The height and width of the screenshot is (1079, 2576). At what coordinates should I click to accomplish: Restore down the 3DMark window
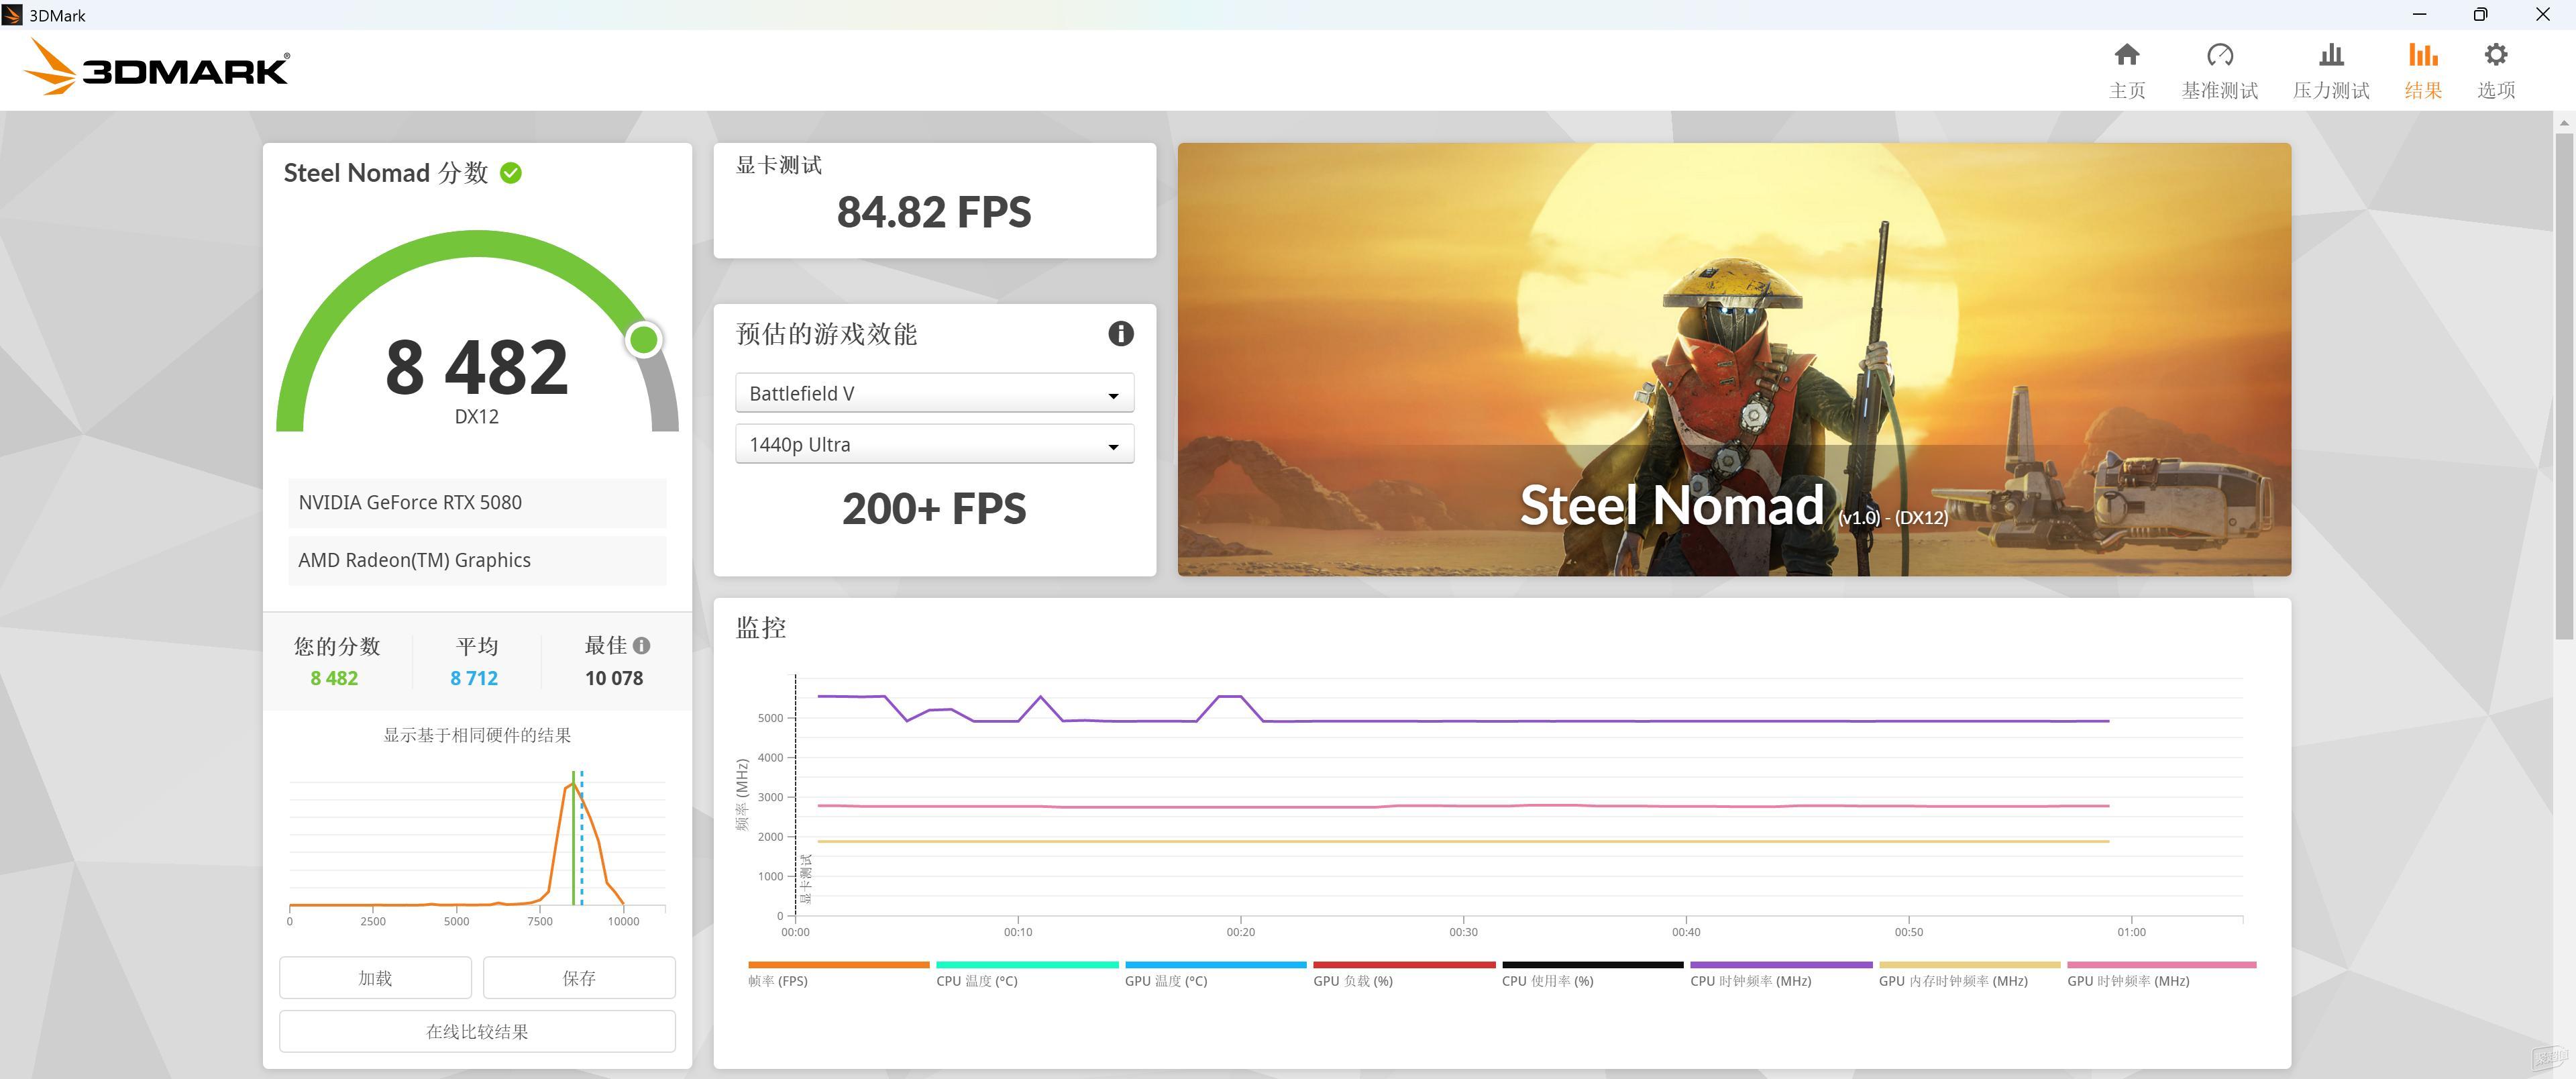(2480, 14)
